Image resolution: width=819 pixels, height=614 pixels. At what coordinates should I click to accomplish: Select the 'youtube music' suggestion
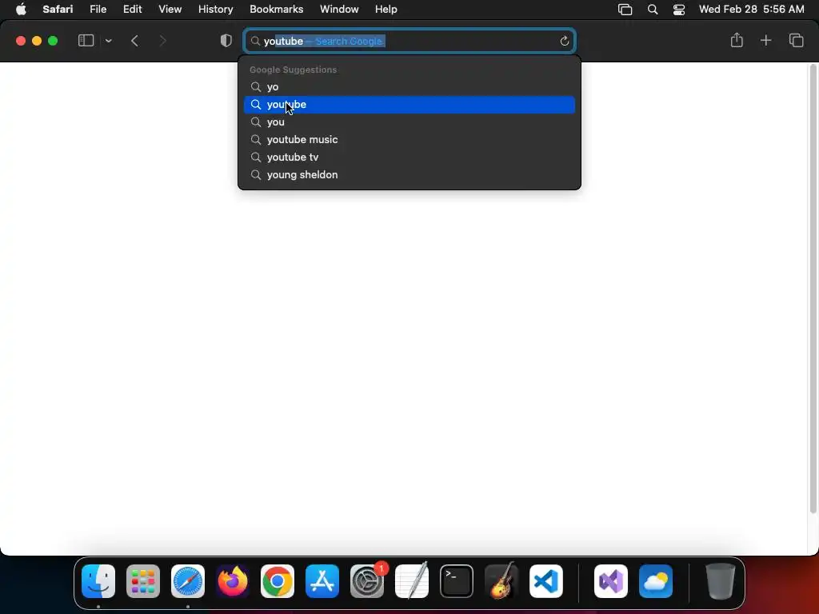coord(409,139)
